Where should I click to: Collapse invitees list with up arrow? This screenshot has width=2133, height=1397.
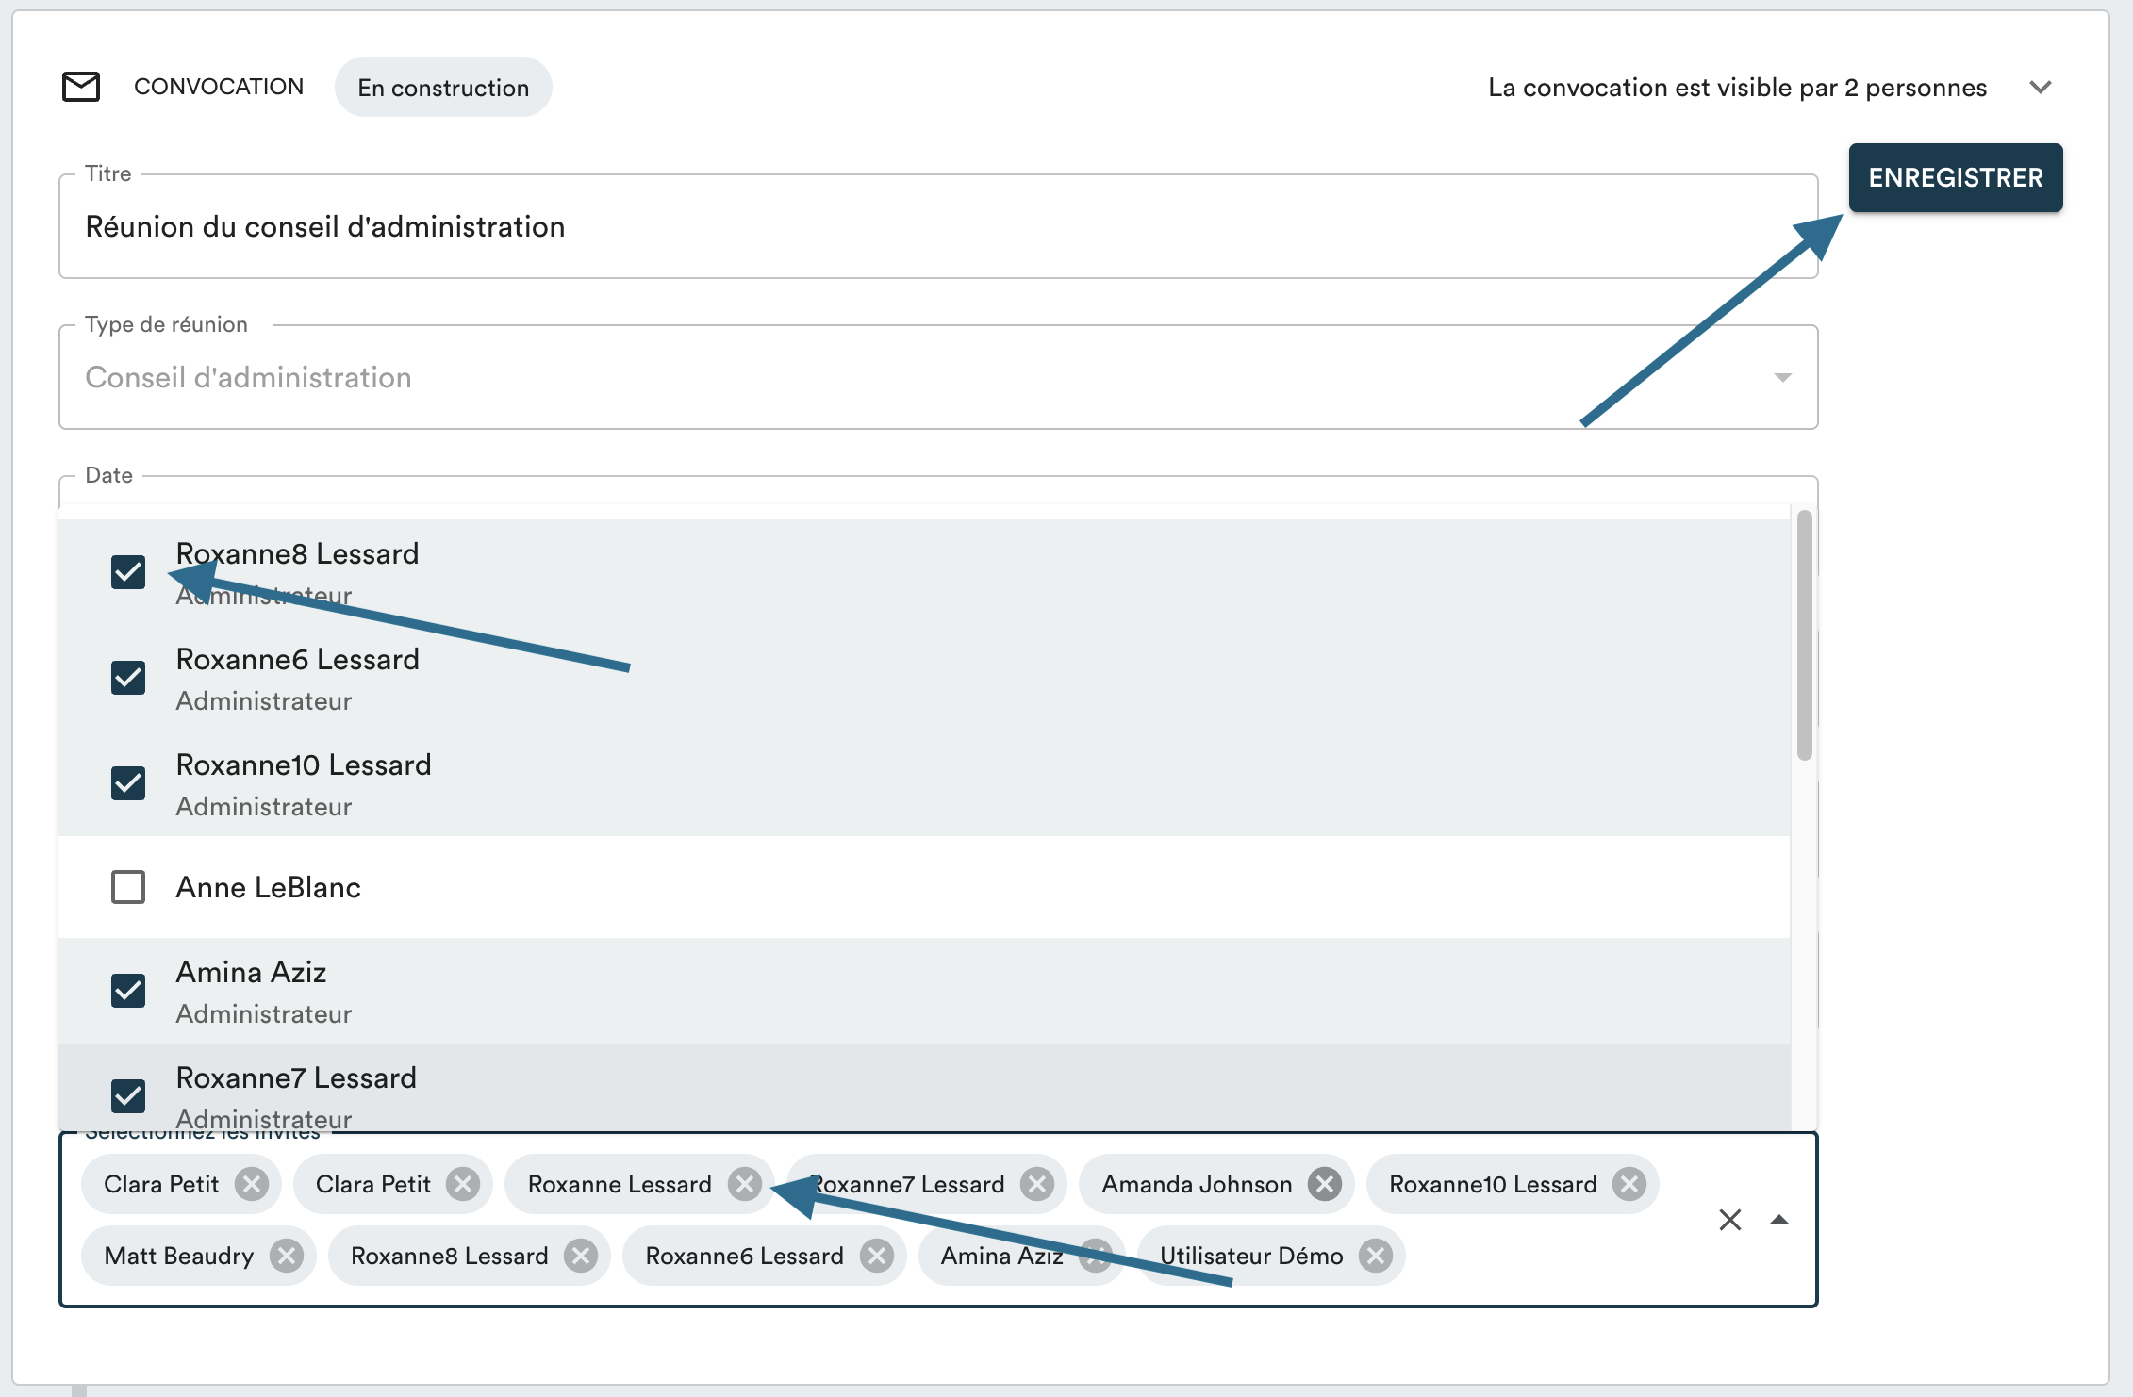coord(1779,1220)
